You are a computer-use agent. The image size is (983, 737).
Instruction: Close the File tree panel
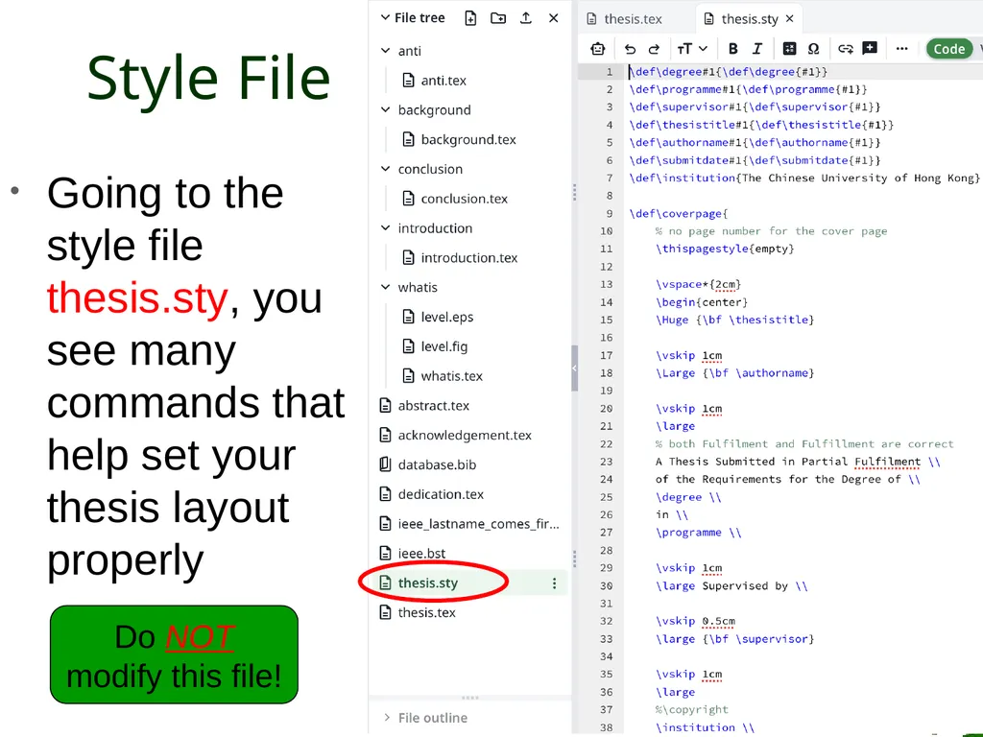(x=554, y=18)
